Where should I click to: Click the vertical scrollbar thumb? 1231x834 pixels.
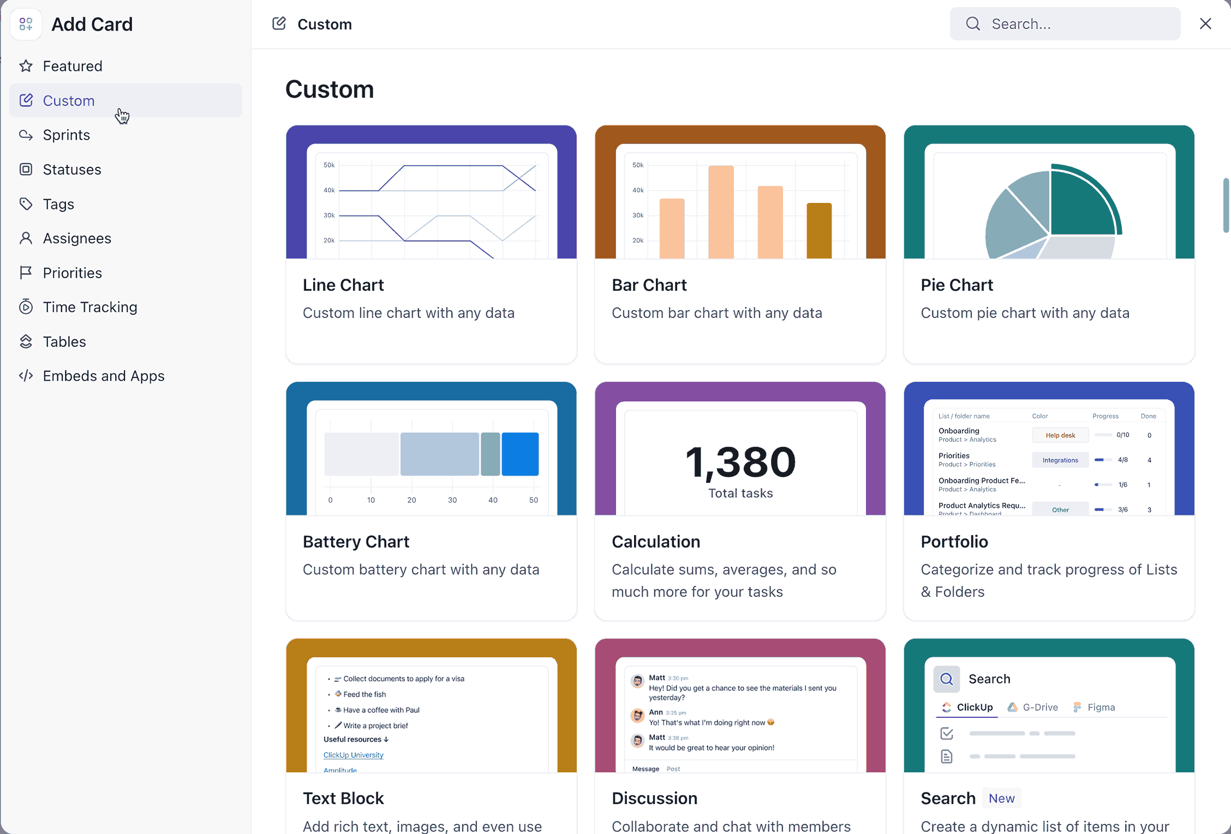coord(1226,205)
